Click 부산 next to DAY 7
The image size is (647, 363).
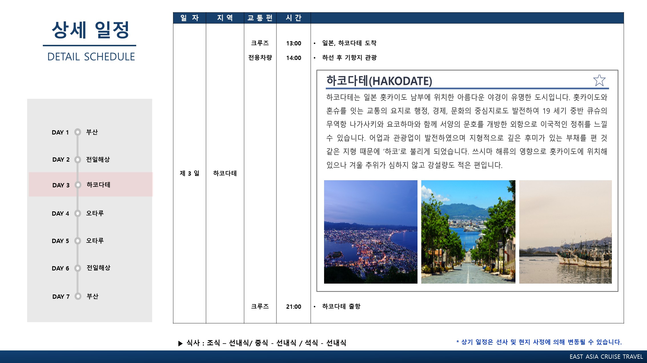pos(93,296)
